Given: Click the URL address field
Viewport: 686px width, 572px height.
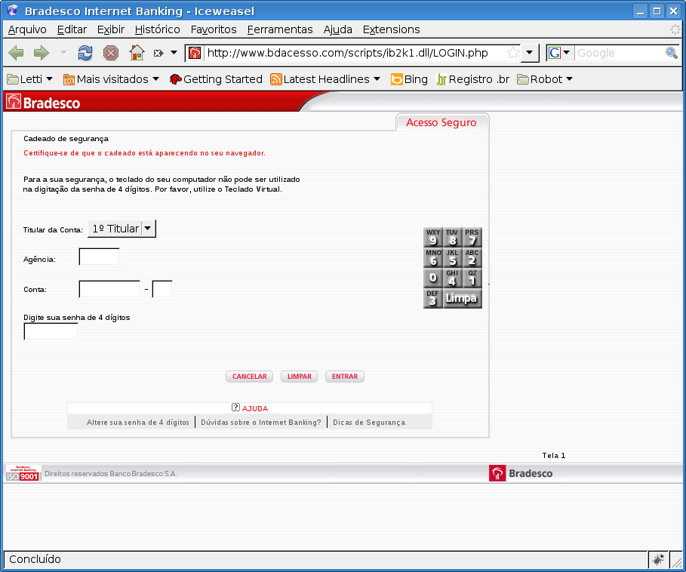Looking at the screenshot, I should pos(355,53).
